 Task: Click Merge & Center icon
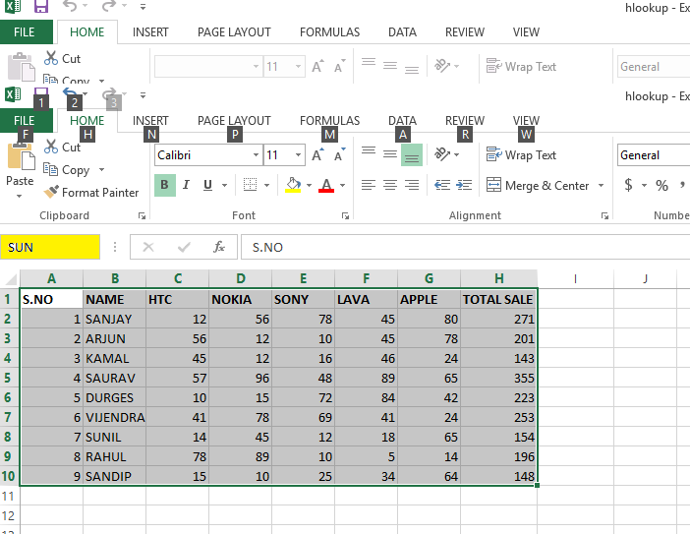click(493, 185)
